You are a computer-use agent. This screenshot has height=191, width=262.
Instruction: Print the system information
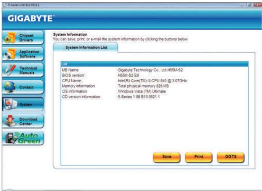(x=199, y=157)
